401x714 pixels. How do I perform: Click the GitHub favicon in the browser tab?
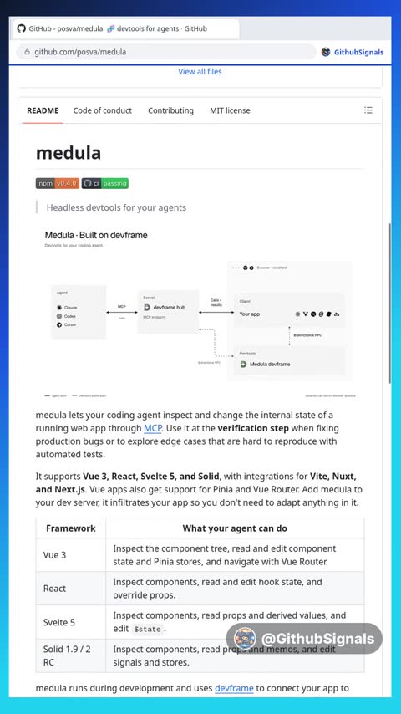coord(22,28)
